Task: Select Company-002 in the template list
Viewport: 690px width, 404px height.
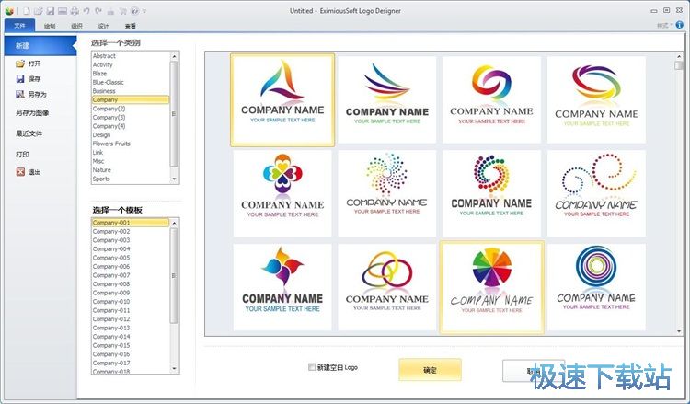Action: pos(131,232)
